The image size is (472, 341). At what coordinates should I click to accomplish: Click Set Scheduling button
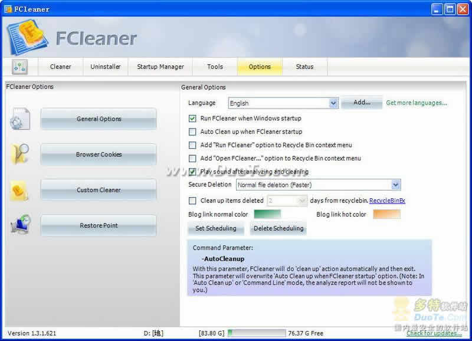[216, 228]
